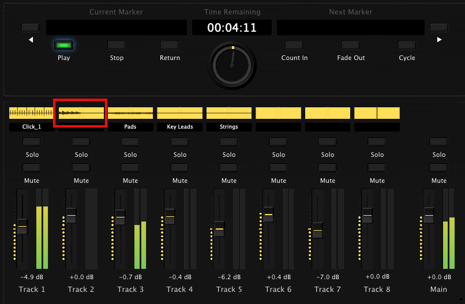
Task: Solo Track 2
Action: tap(81, 142)
